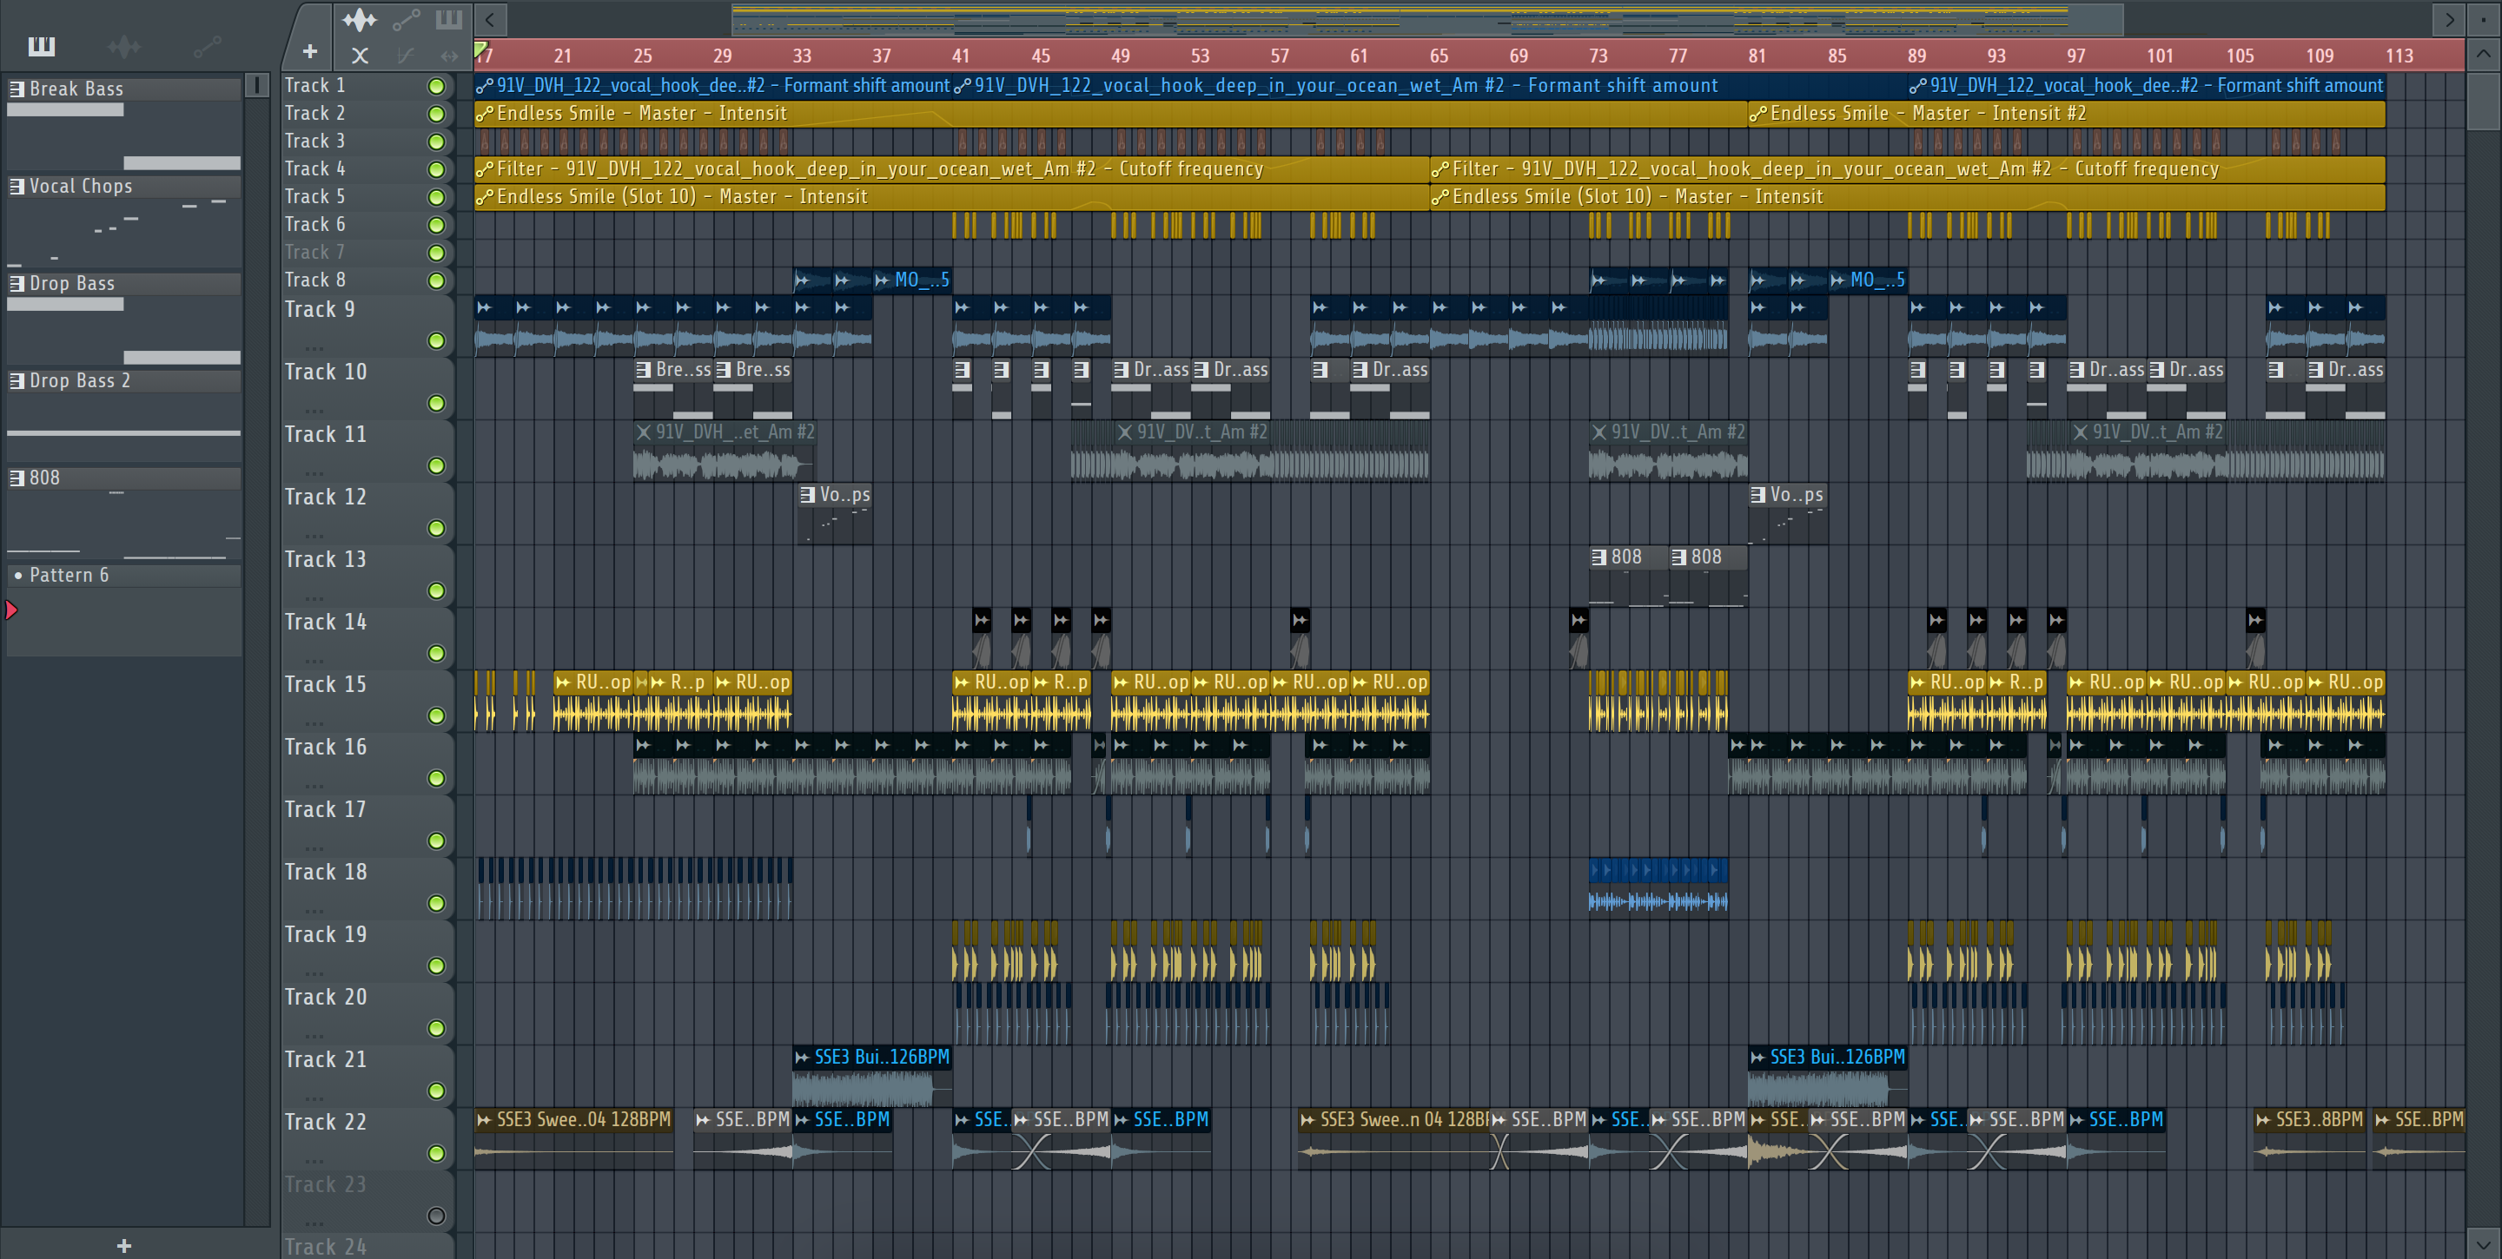Open first SSE3 Swee..04 128BPM clip menu
Viewport: 2502px width, 1259px height.
pyautogui.click(x=484, y=1120)
